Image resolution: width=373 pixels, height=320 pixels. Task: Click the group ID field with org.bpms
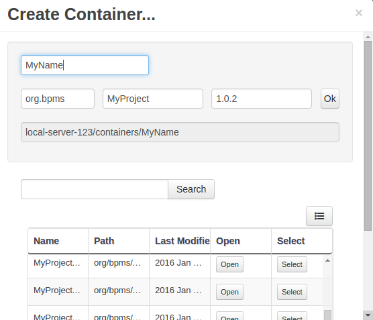click(58, 99)
